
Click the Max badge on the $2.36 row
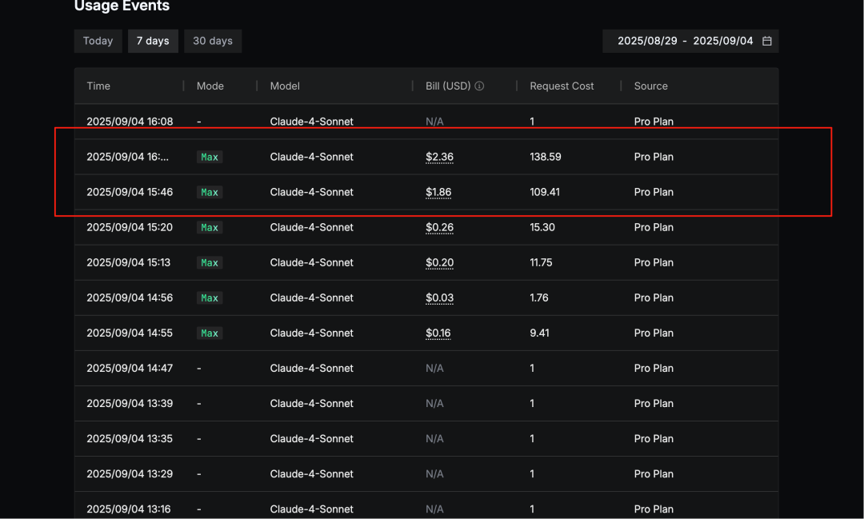coord(210,158)
